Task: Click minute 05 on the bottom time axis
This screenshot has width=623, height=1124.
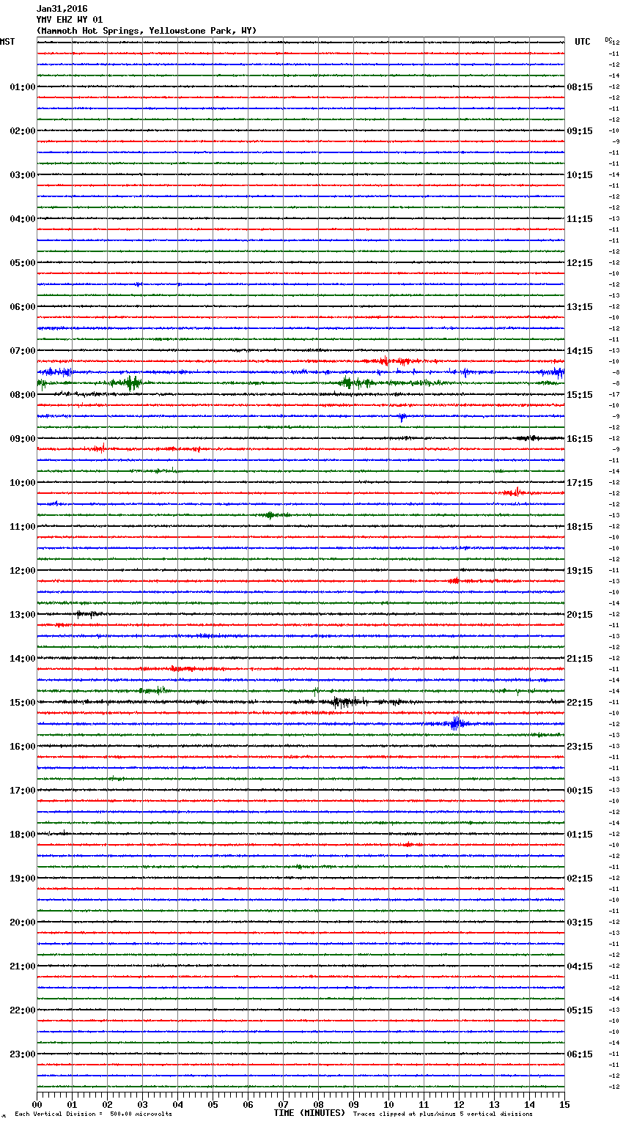Action: [x=213, y=1104]
